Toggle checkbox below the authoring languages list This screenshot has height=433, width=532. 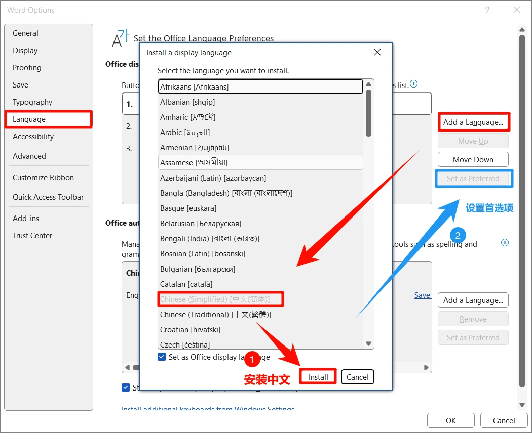[126, 387]
